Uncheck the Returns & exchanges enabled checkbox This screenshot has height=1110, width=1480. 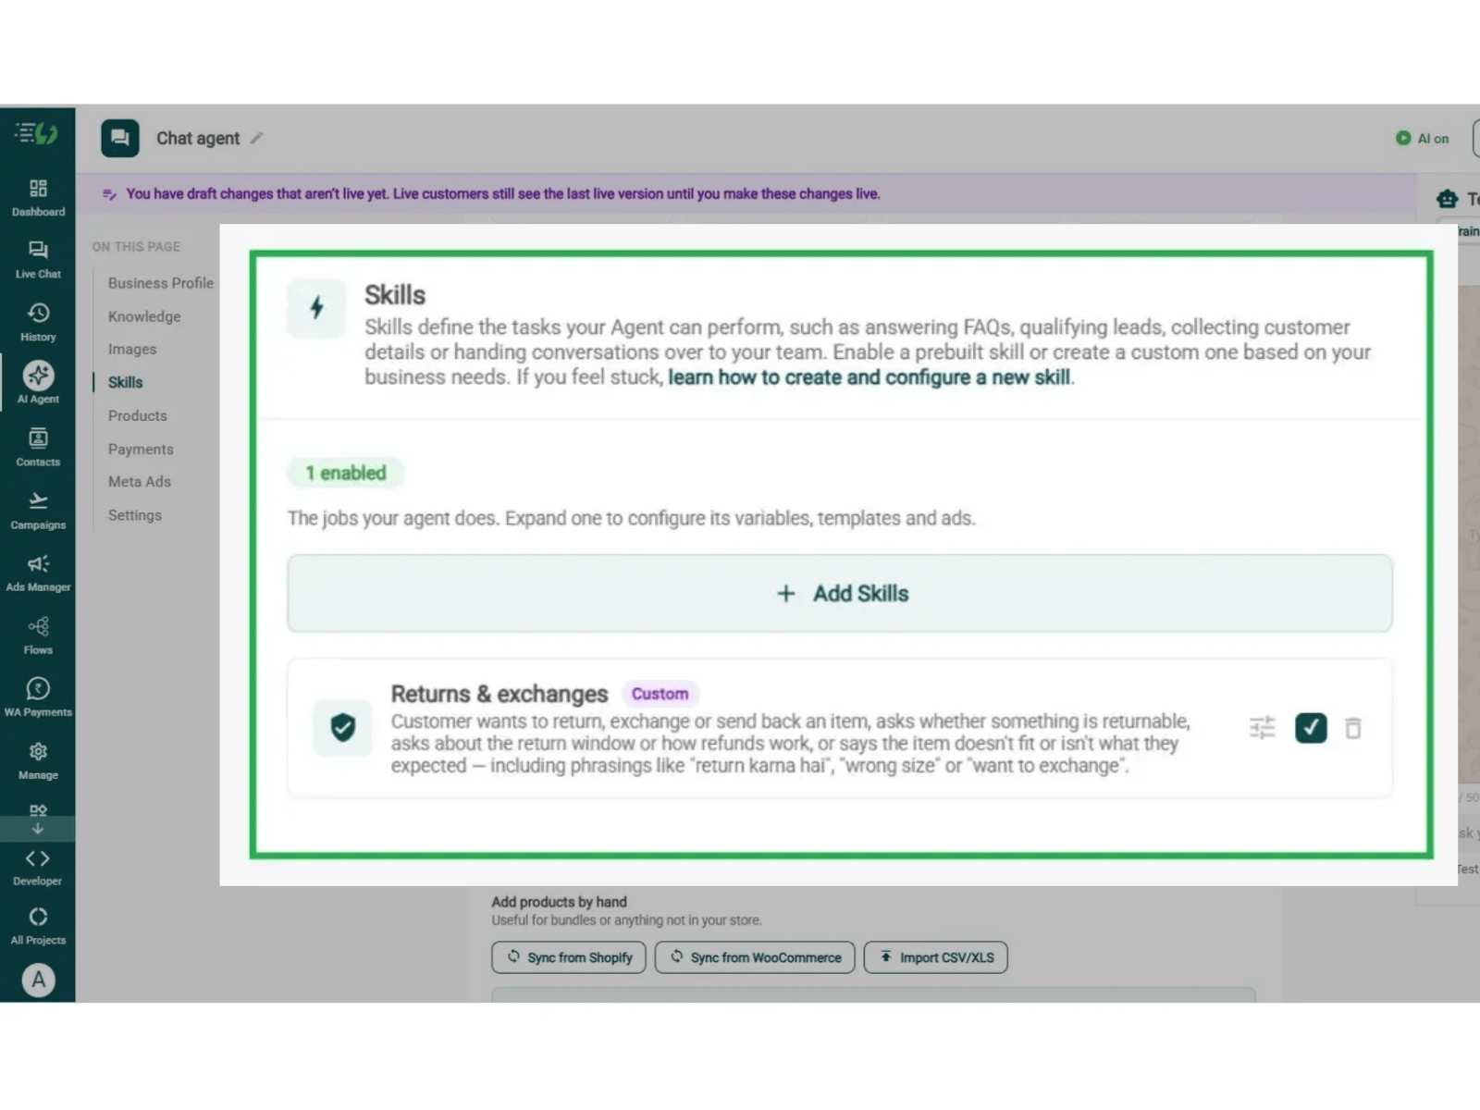click(x=1310, y=728)
